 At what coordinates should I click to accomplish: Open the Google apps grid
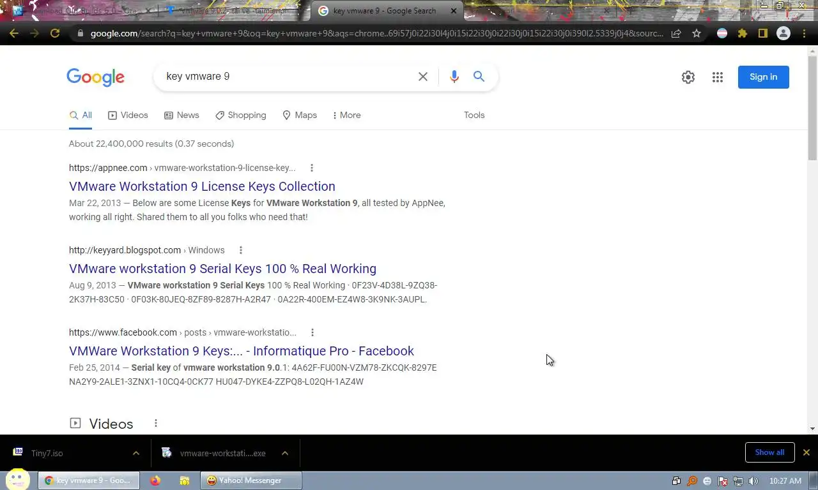(718, 77)
